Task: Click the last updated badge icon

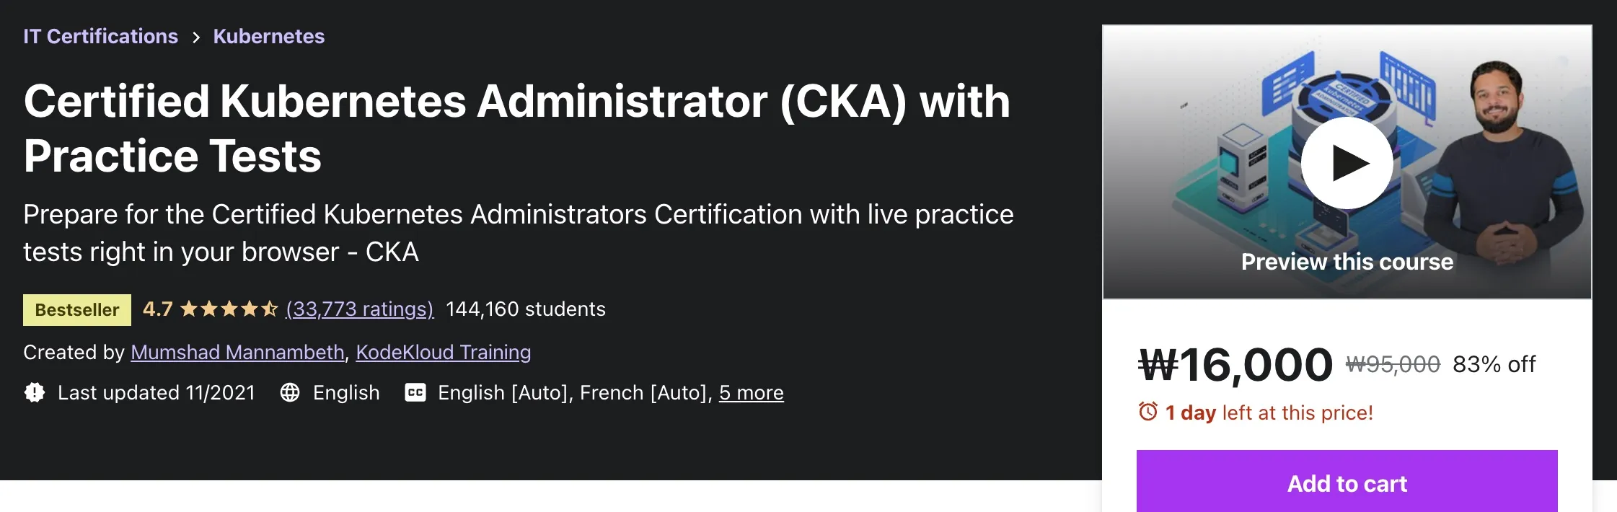Action: (33, 394)
